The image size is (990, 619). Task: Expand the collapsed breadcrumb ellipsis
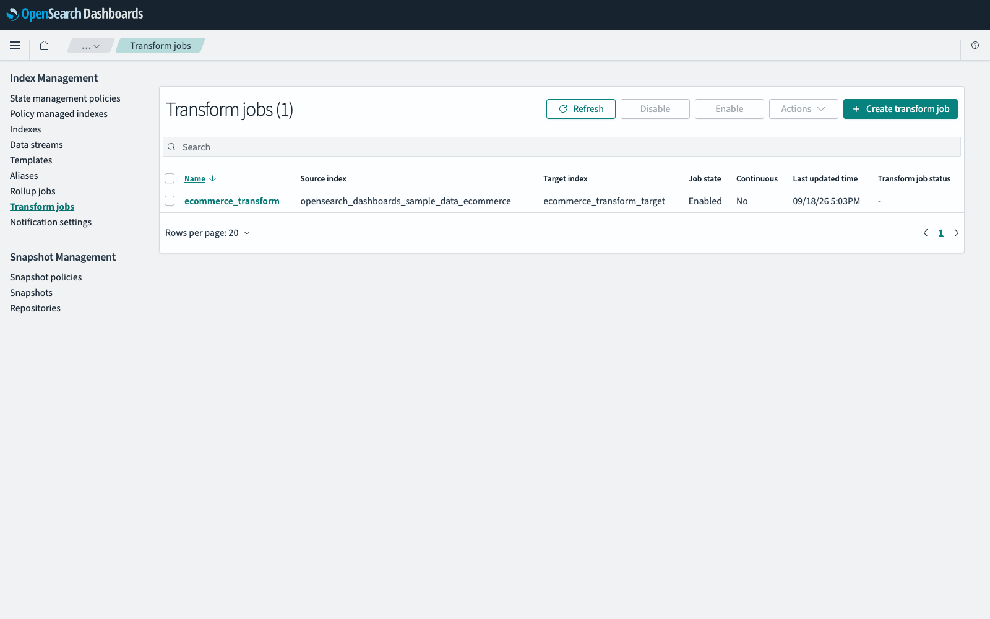91,46
